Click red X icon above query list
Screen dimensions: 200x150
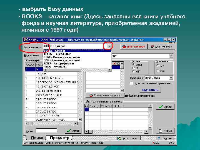click(115, 63)
